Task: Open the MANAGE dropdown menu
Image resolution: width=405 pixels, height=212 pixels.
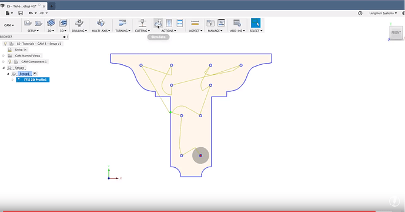Action: coord(215,31)
